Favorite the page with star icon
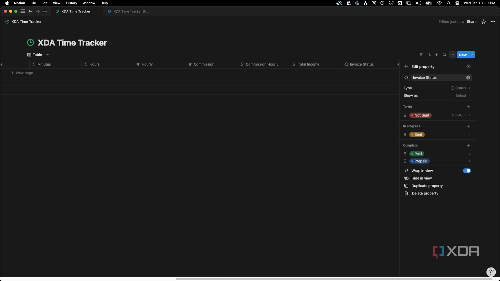 484,22
